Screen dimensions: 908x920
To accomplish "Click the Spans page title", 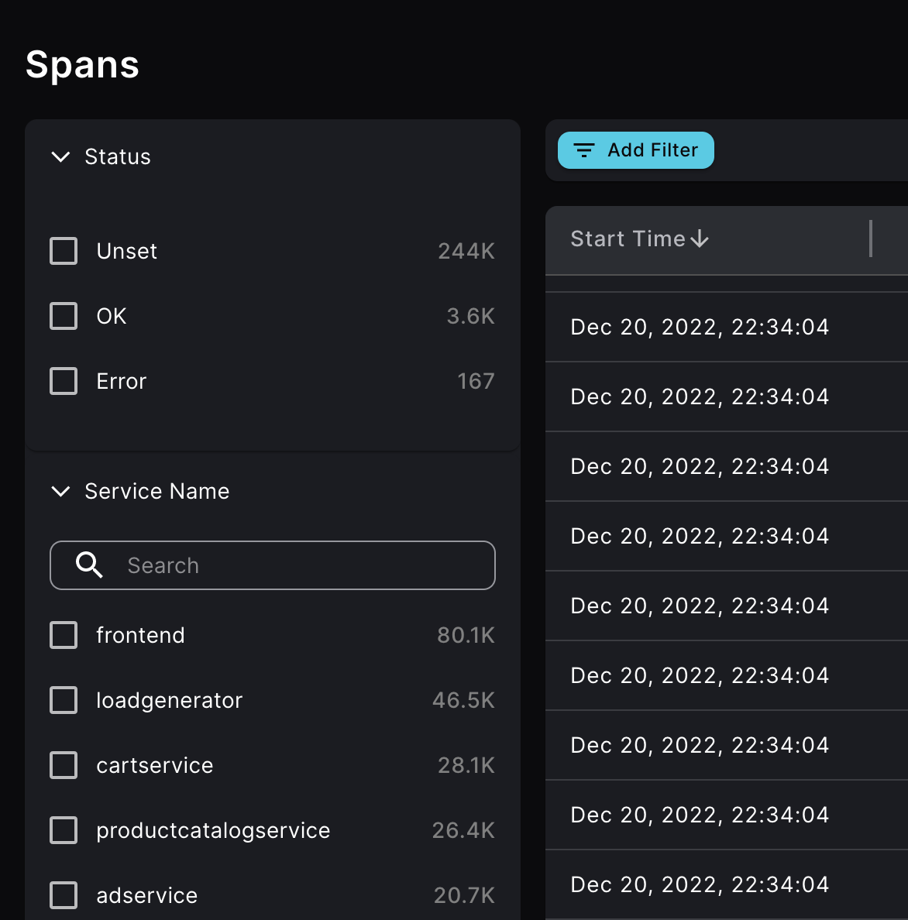I will click(x=82, y=65).
